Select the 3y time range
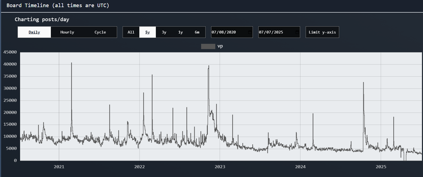Image resolution: width=423 pixels, height=177 pixels. [164, 32]
